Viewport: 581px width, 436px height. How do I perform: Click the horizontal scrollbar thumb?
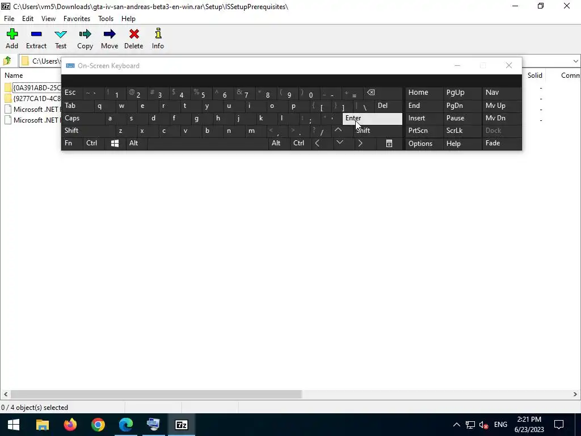point(157,394)
